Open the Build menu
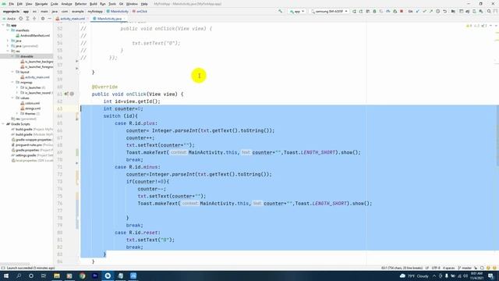This screenshot has width=499, height=281. [94, 4]
